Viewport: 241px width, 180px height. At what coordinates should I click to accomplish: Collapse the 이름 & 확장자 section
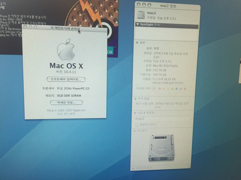click(135, 113)
